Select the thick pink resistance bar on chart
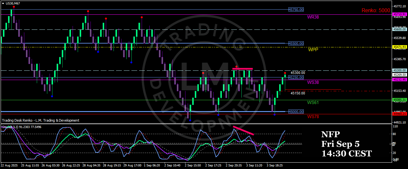 coord(242,69)
